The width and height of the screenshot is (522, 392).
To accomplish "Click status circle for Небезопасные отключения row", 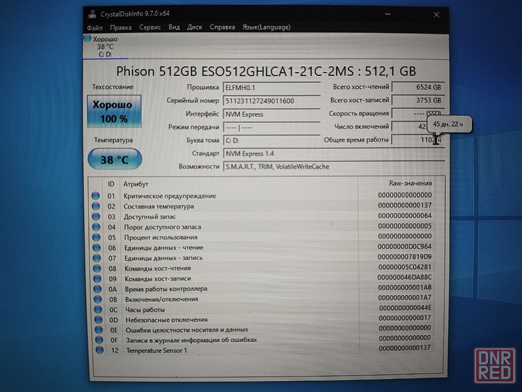I will tap(99, 320).
